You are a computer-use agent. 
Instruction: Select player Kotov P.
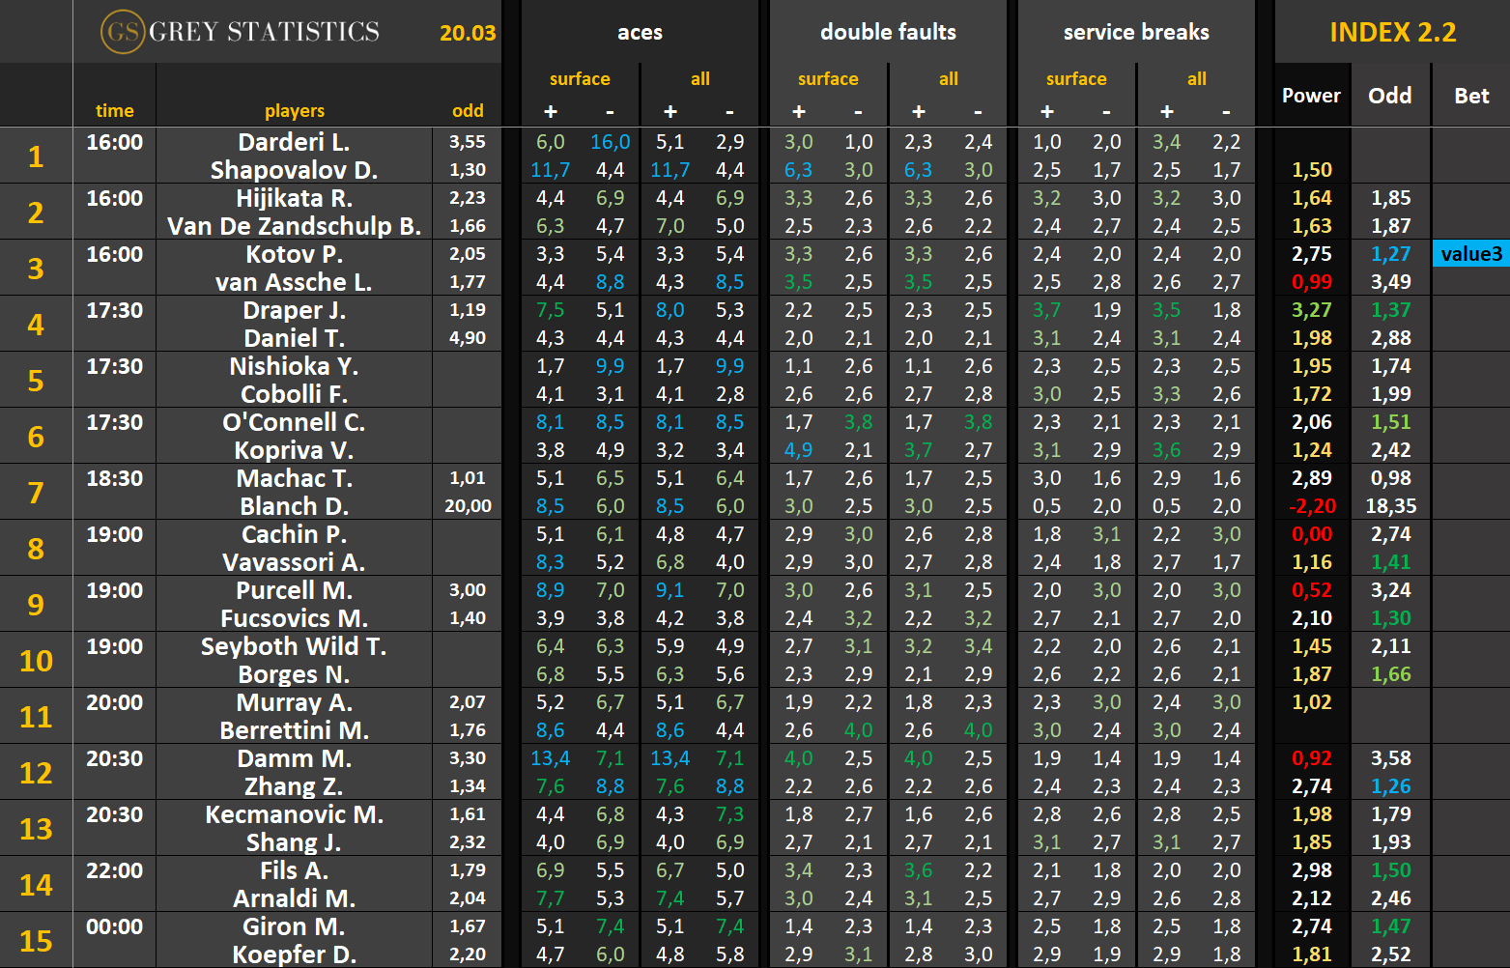294,254
